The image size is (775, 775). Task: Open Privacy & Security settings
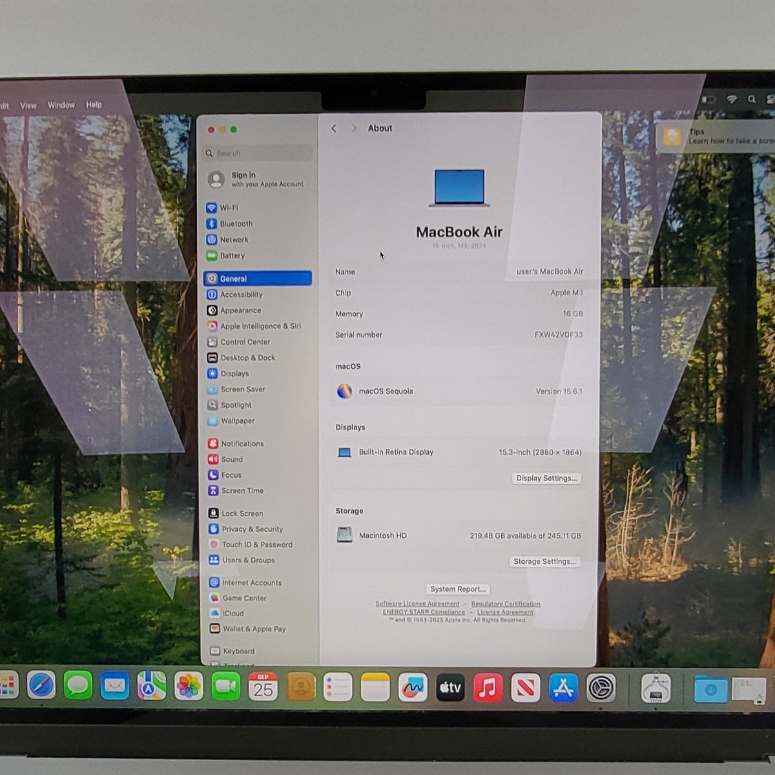click(245, 529)
